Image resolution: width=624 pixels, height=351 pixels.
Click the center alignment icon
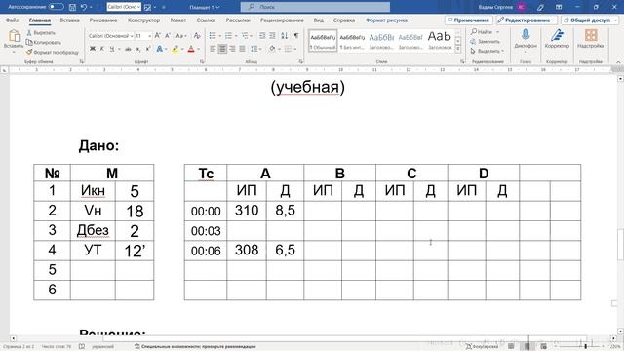[x=222, y=49]
